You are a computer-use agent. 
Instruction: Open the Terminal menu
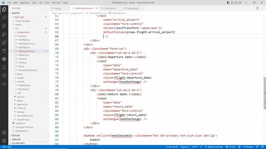[x=56, y=3]
